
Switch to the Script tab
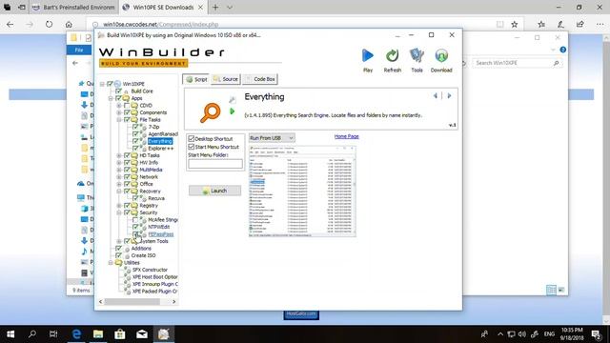pyautogui.click(x=196, y=79)
